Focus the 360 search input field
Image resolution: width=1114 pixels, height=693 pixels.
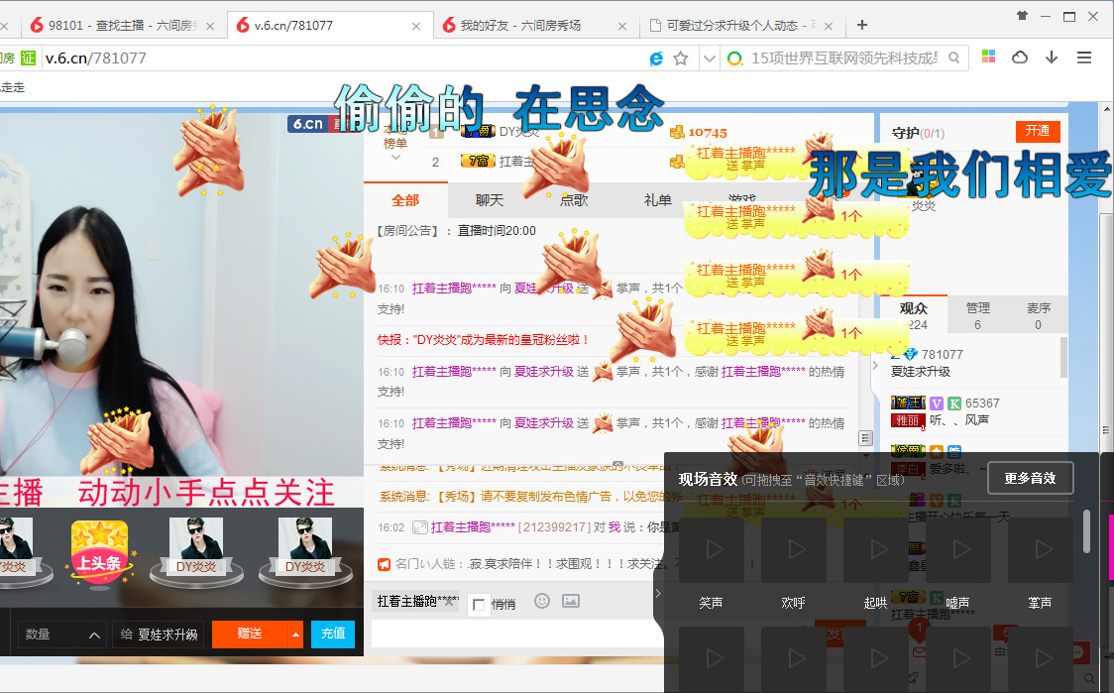(844, 58)
